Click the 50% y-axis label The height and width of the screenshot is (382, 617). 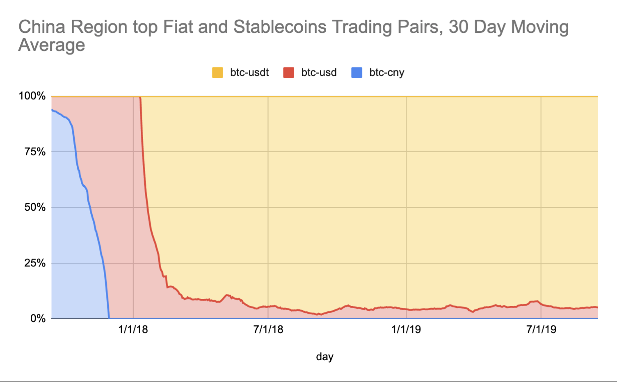[34, 207]
